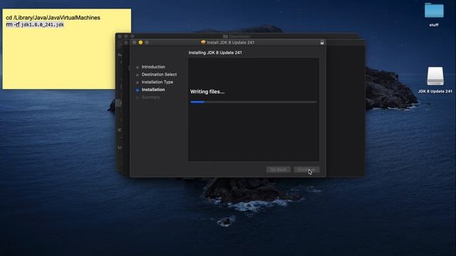456x256 pixels.
Task: Select the Installation Type step
Action: tap(157, 82)
